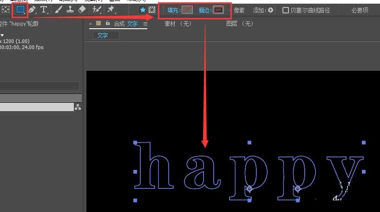Toggle the checkered 'tool creates mask' icon
This screenshot has height=212, width=380.
click(x=152, y=10)
